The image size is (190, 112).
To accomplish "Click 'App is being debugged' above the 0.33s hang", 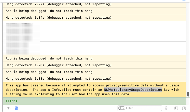I will pos(49,72).
